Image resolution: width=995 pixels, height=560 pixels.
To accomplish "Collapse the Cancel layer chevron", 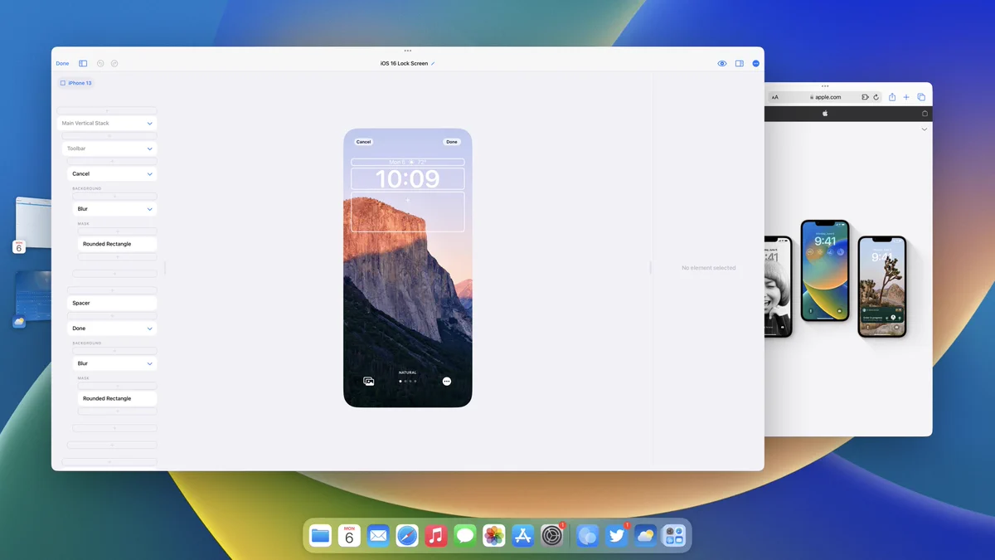I will 150,174.
